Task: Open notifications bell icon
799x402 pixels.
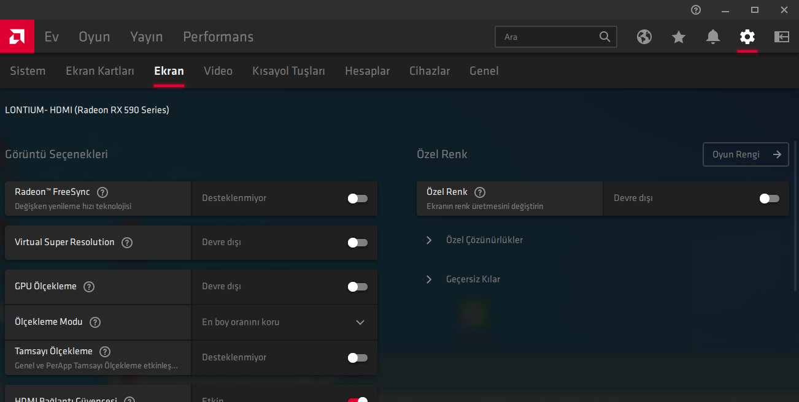Action: 712,37
